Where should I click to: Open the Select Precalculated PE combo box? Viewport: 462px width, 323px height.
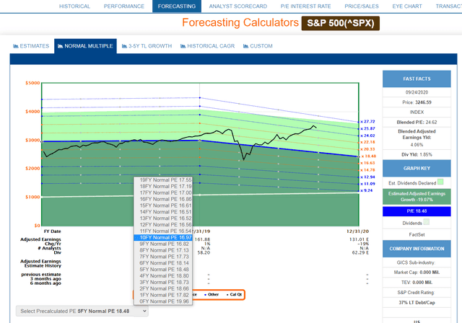pyautogui.click(x=82, y=311)
